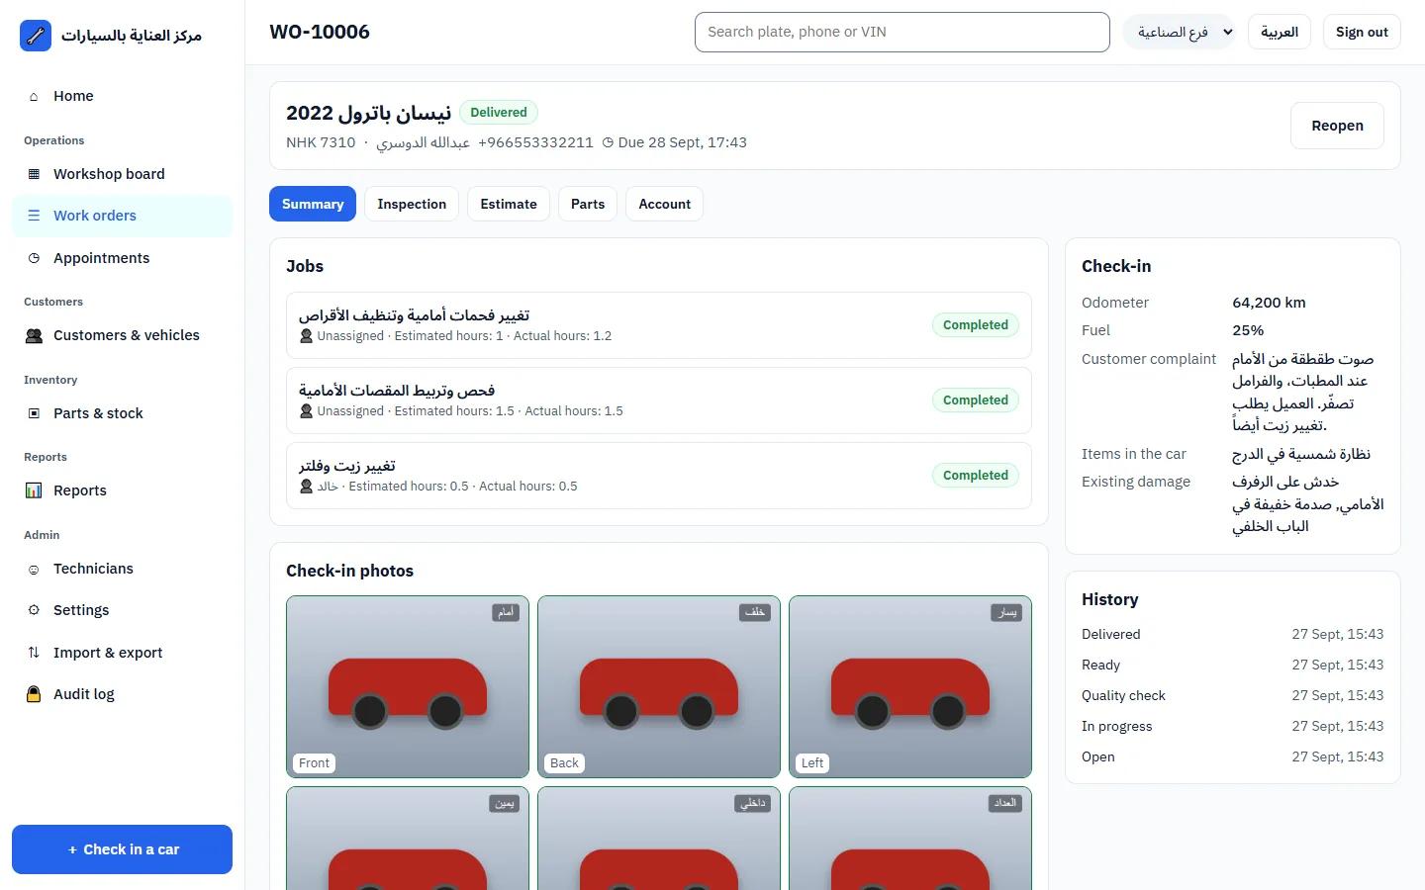1425x890 pixels.
Task: Open the Inspection tab
Action: click(412, 204)
